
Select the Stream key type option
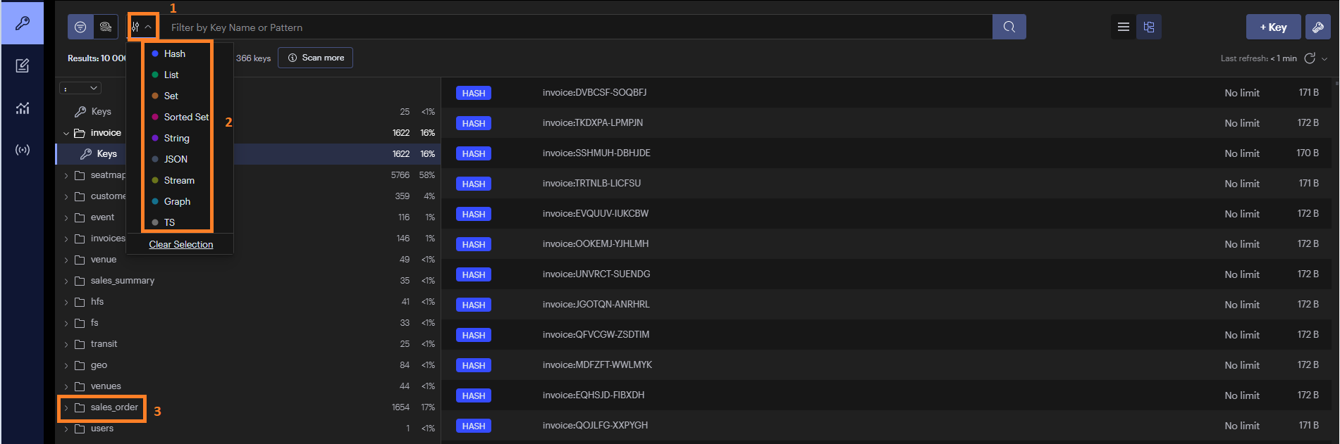179,180
